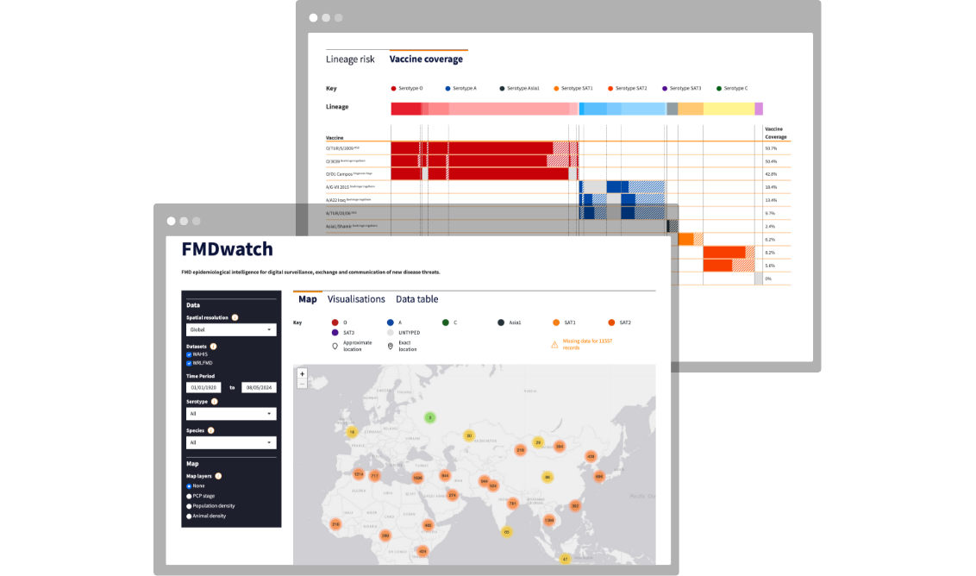976x576 pixels.
Task: Select Vaccine coverage tab in back window
Action: (x=427, y=59)
